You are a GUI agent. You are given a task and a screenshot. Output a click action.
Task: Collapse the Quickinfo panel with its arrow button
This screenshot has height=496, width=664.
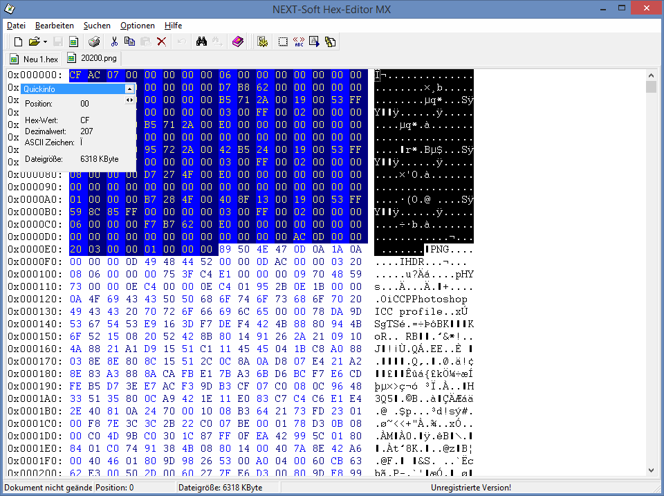129,89
